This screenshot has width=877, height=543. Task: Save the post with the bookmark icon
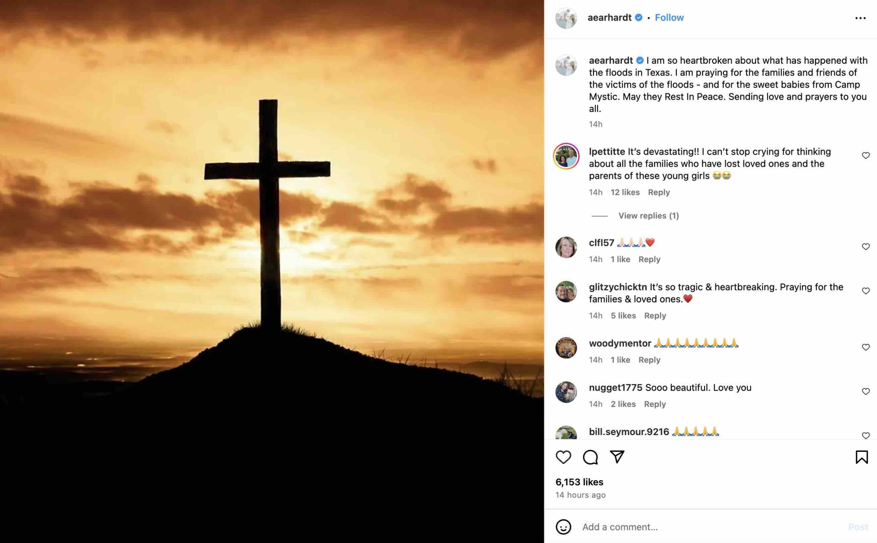862,457
